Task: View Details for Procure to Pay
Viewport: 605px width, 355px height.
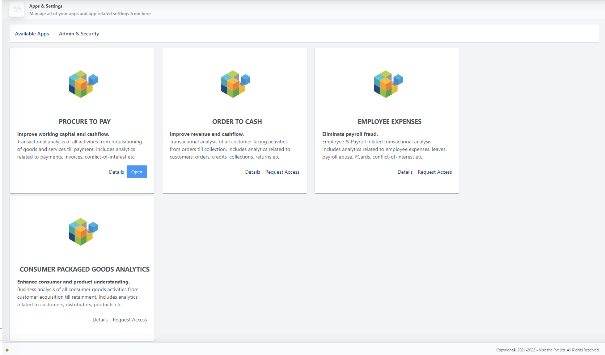Action: pyautogui.click(x=117, y=172)
